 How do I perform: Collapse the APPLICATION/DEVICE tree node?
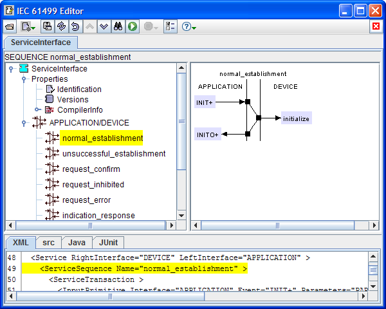pos(24,122)
